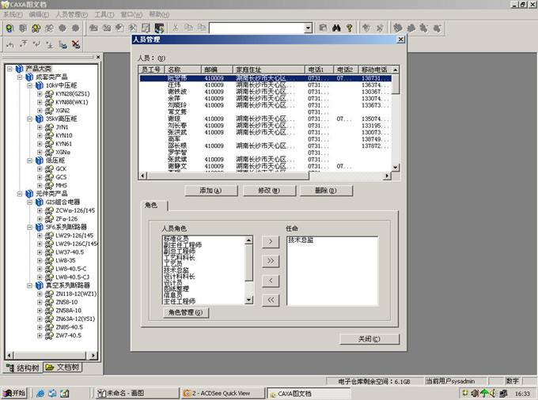Open the toolbar combo box dropdown
The image size is (538, 400).
308,28
